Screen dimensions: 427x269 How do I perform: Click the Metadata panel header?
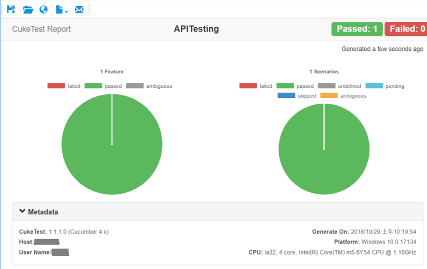pyautogui.click(x=217, y=212)
